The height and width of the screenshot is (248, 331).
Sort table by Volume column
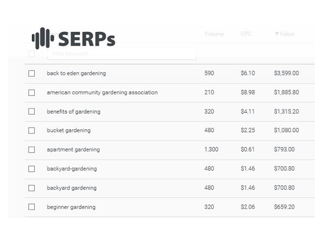[x=214, y=34]
